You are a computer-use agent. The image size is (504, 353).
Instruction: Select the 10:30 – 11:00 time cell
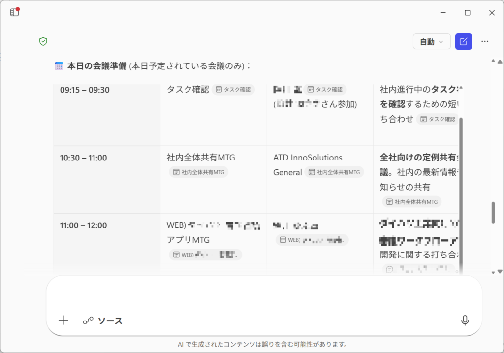coord(84,158)
